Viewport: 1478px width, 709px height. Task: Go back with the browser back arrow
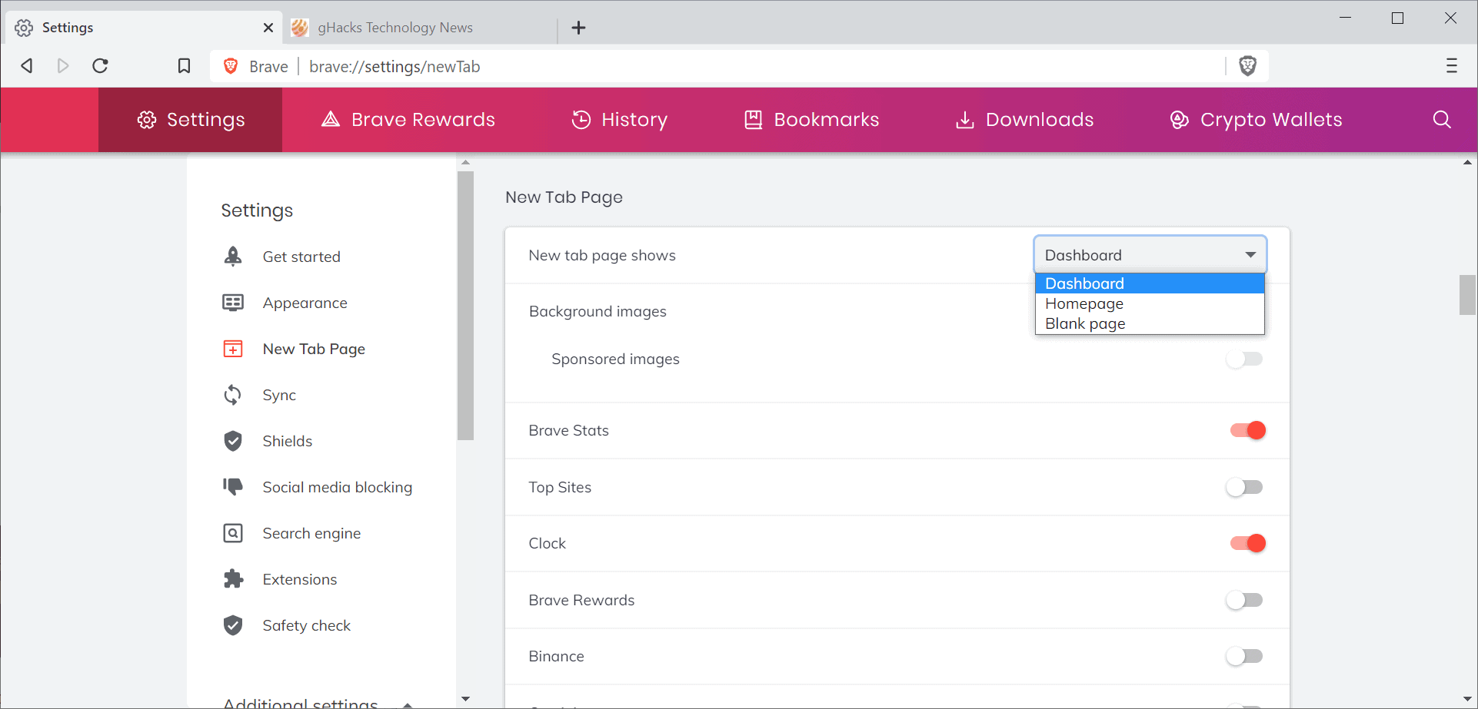tap(27, 66)
